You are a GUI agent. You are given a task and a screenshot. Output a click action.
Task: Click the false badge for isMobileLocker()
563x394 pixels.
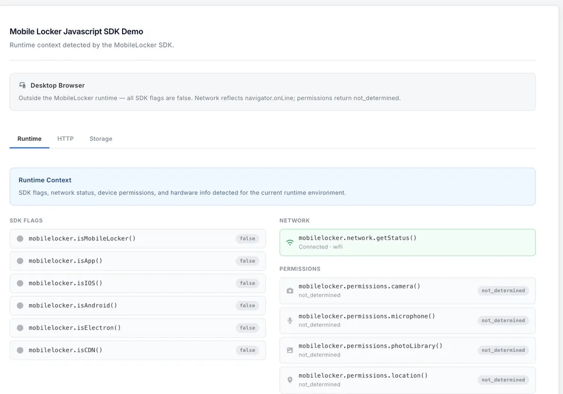pyautogui.click(x=247, y=239)
